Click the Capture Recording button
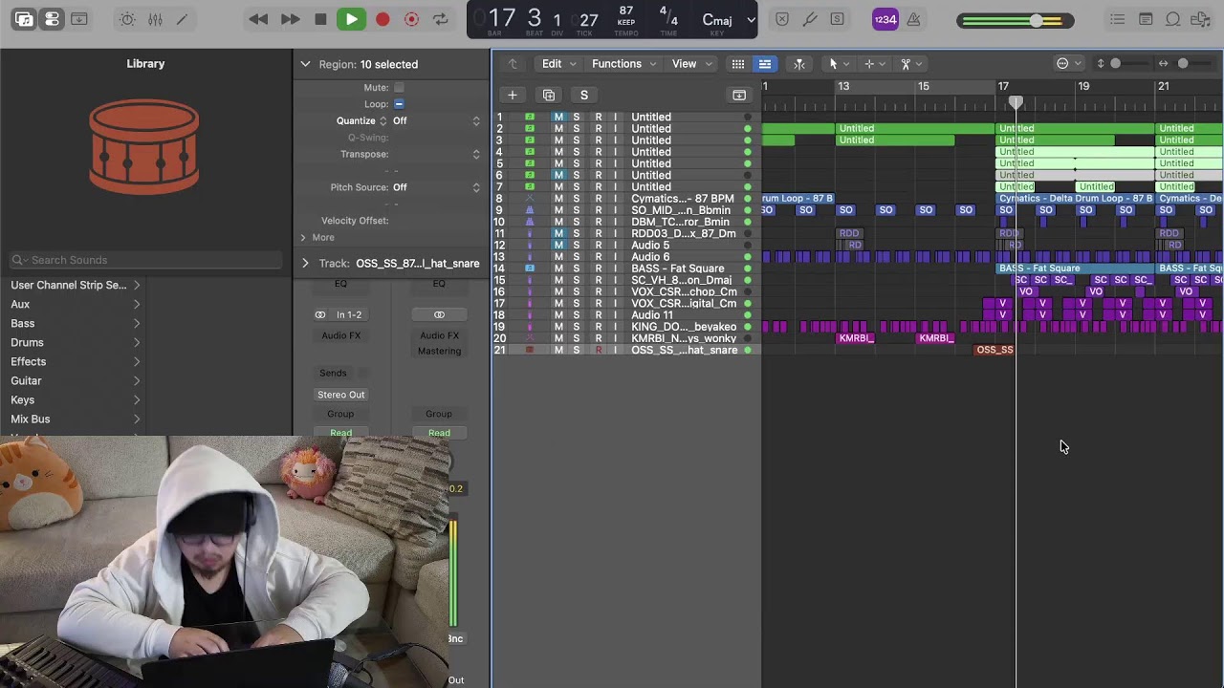 tap(411, 19)
